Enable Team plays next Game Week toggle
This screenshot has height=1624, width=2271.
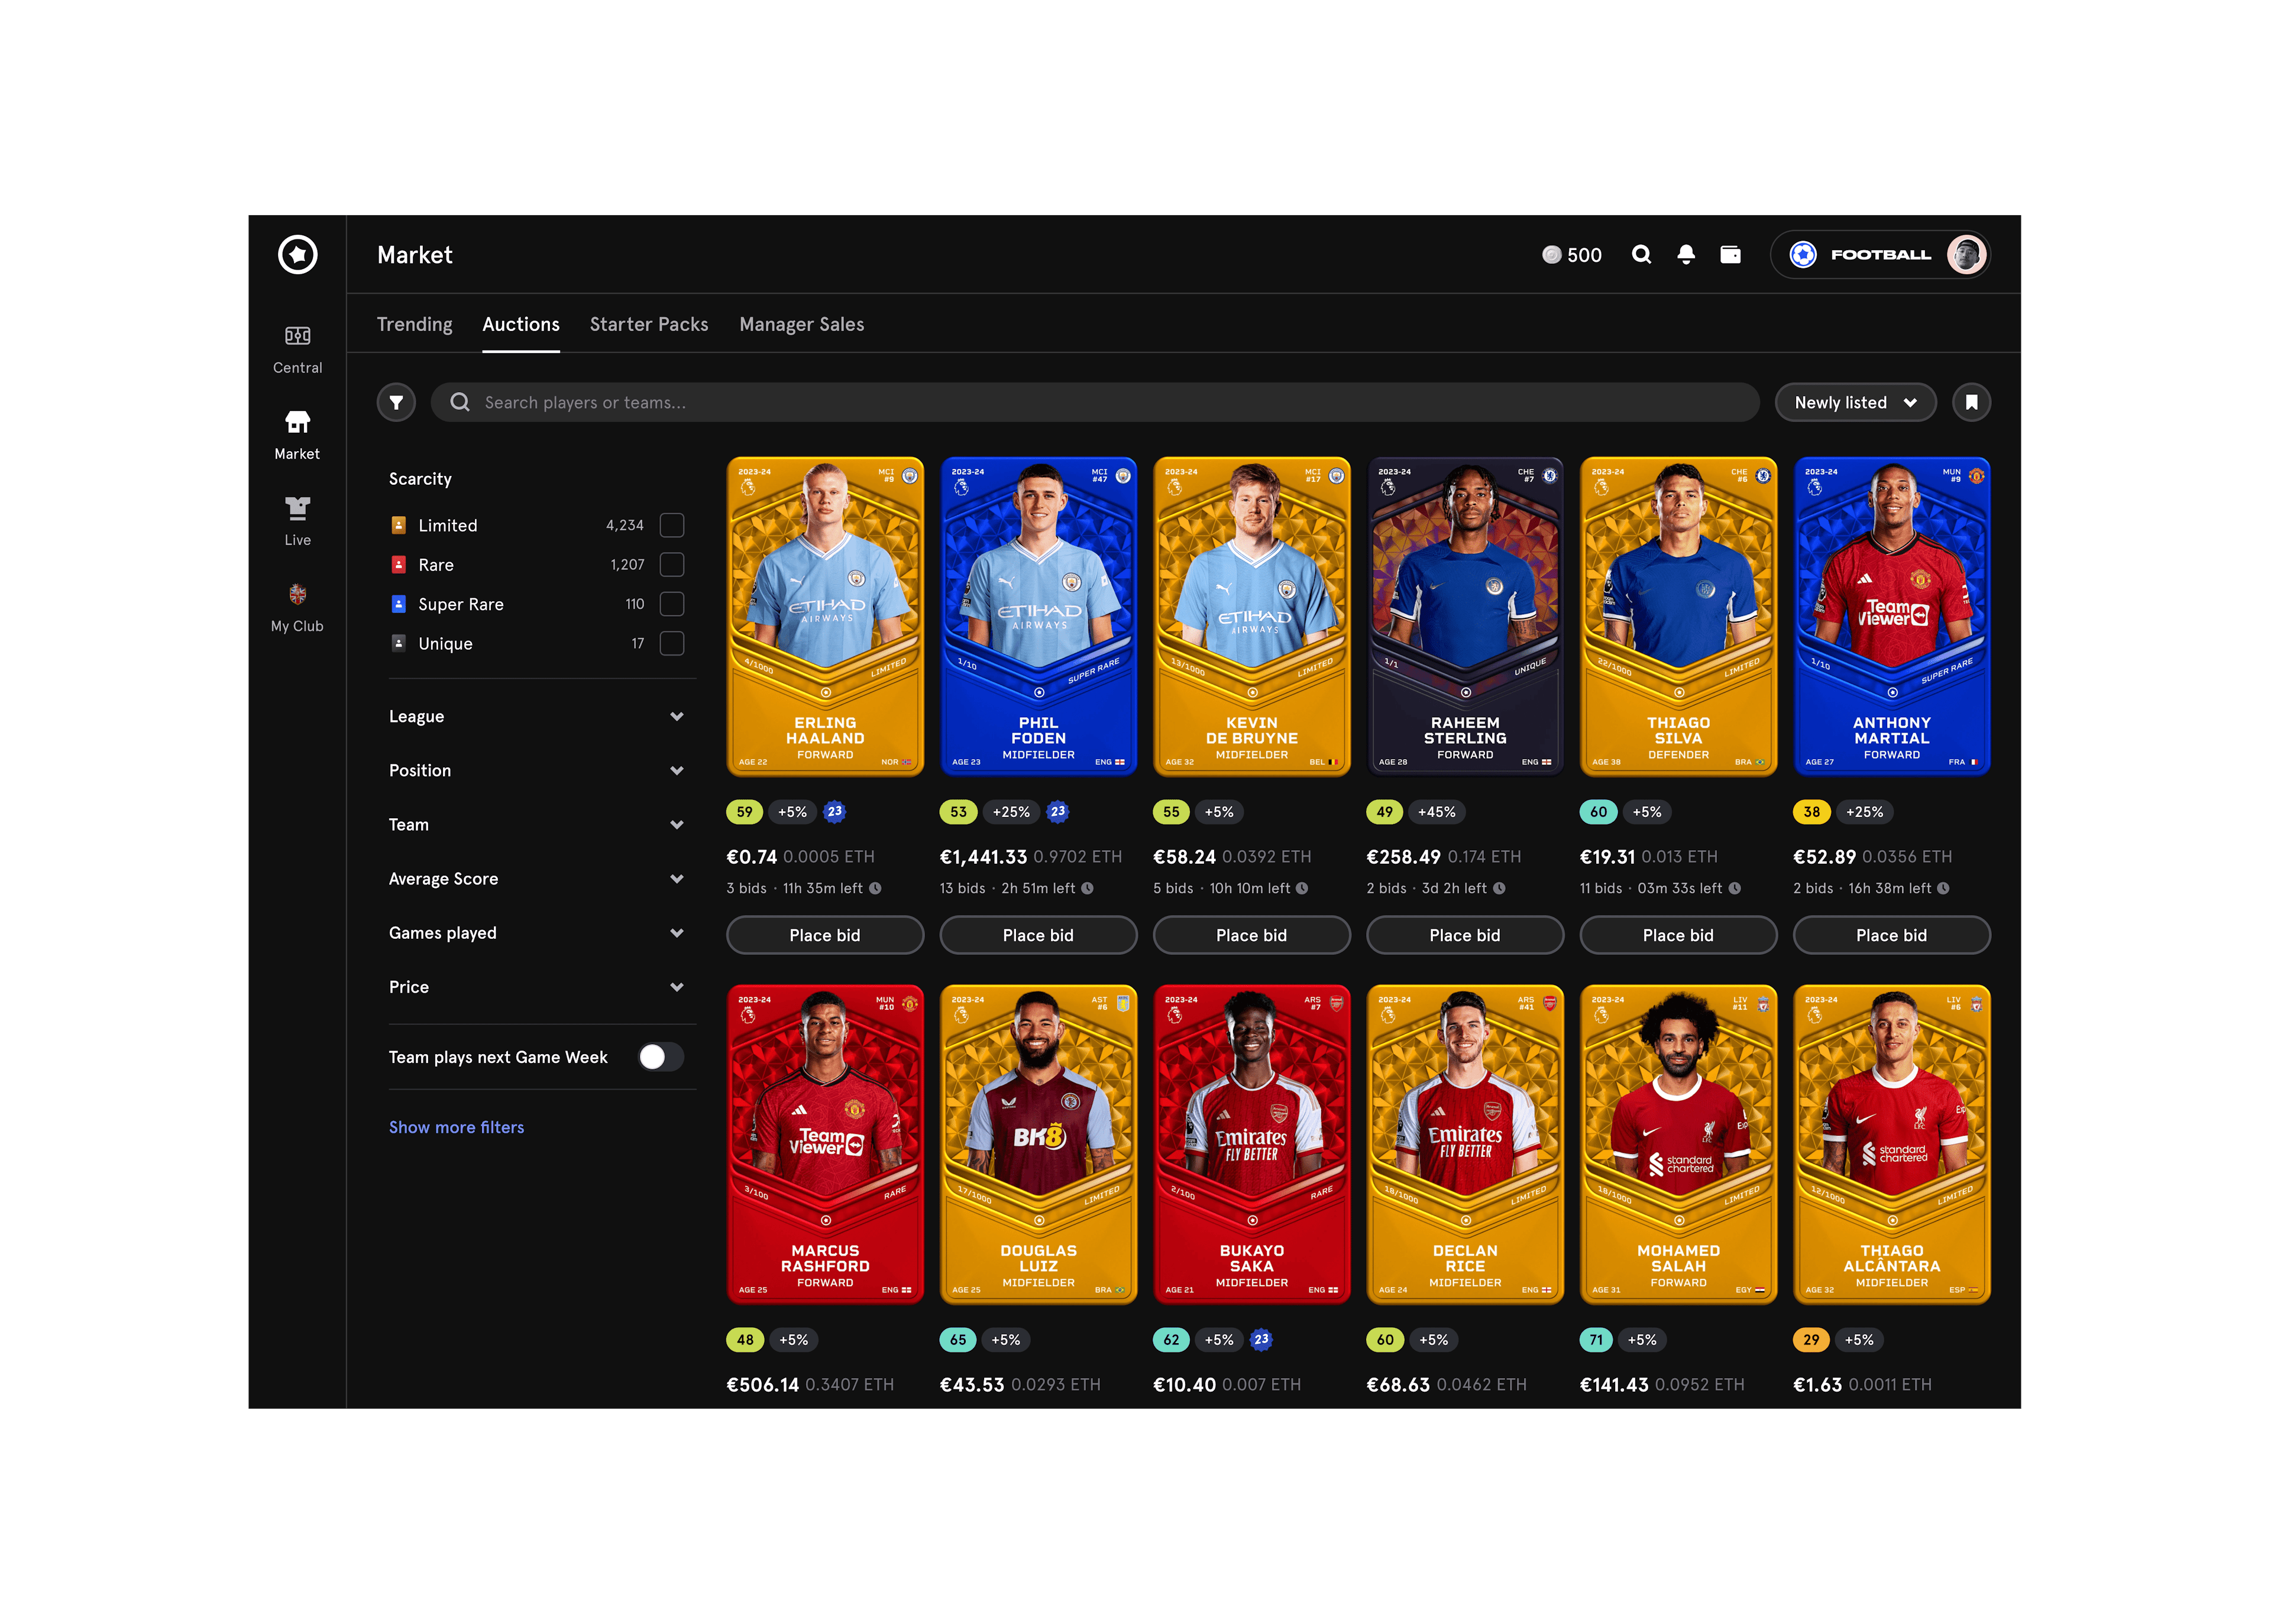(x=661, y=1057)
